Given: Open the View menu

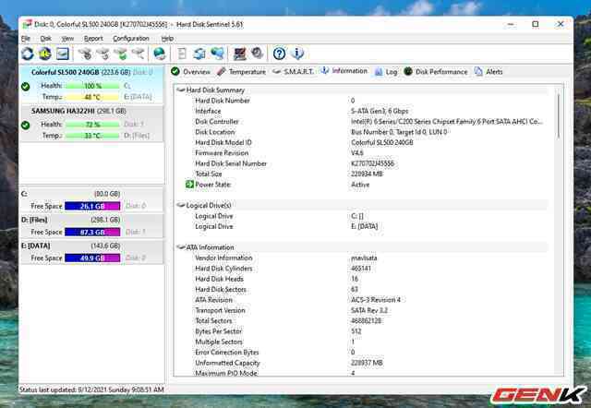Looking at the screenshot, I should point(67,39).
